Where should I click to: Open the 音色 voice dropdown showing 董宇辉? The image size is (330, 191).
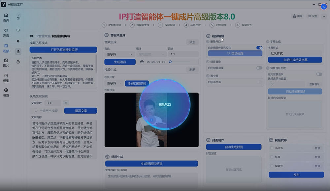click(118, 54)
